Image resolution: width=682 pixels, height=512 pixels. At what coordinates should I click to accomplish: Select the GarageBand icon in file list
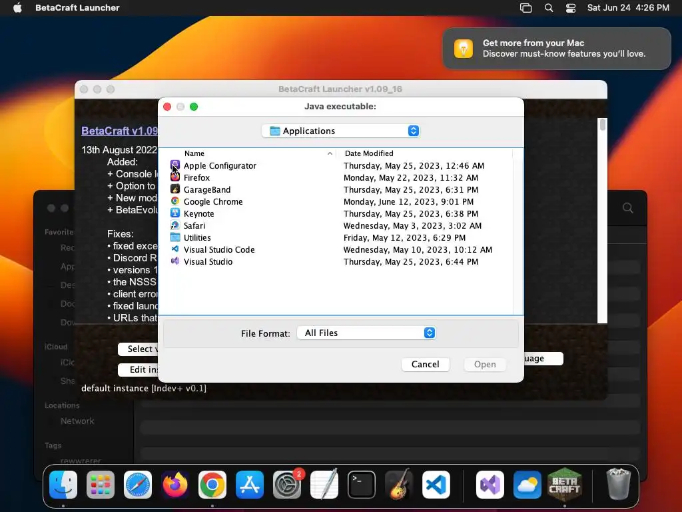[x=175, y=189]
